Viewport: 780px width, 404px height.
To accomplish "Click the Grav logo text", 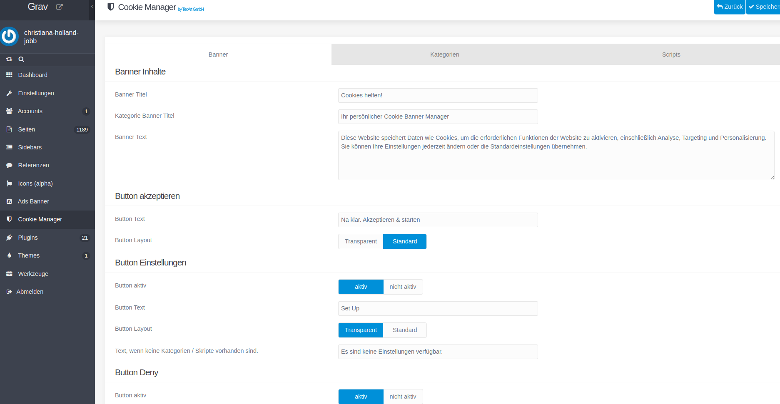I will point(38,7).
